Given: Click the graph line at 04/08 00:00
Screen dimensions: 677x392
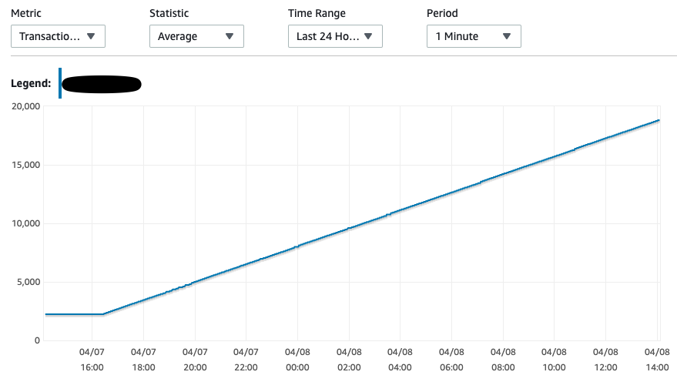Looking at the screenshot, I should [297, 248].
